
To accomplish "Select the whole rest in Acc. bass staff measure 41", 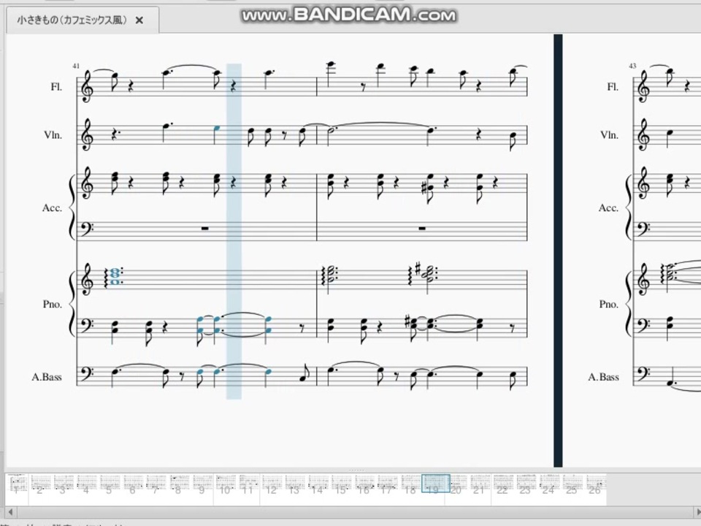I will click(204, 229).
